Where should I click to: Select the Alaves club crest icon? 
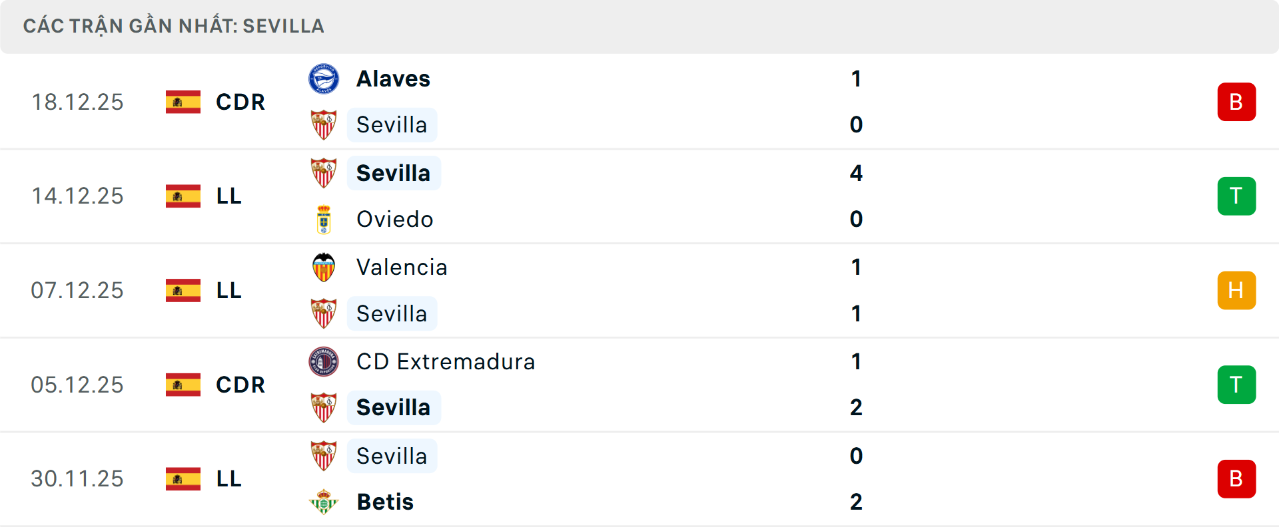[x=324, y=78]
